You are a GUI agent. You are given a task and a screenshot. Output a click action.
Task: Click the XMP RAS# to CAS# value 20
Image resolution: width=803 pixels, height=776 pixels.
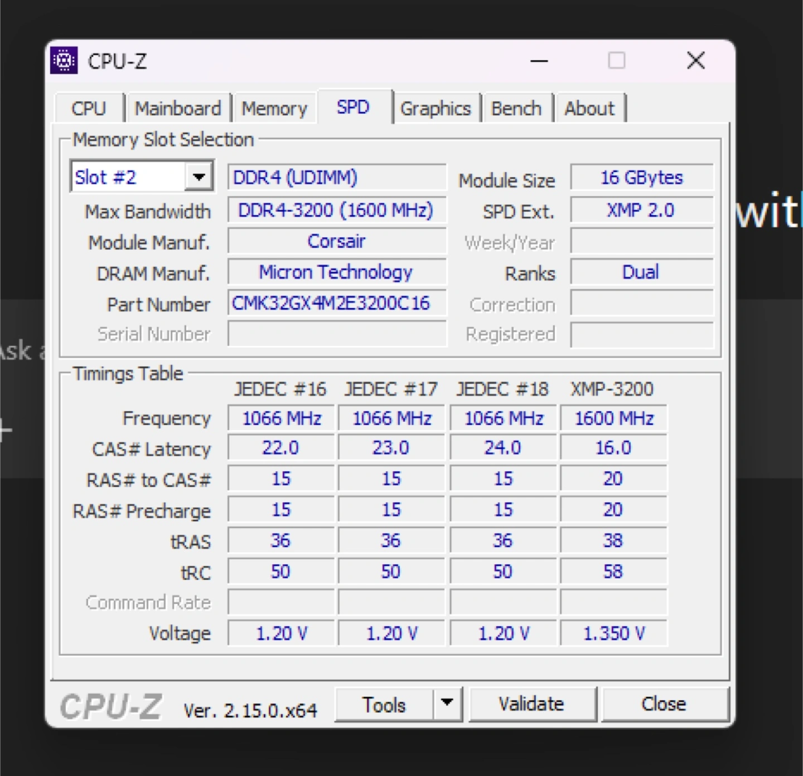613,479
